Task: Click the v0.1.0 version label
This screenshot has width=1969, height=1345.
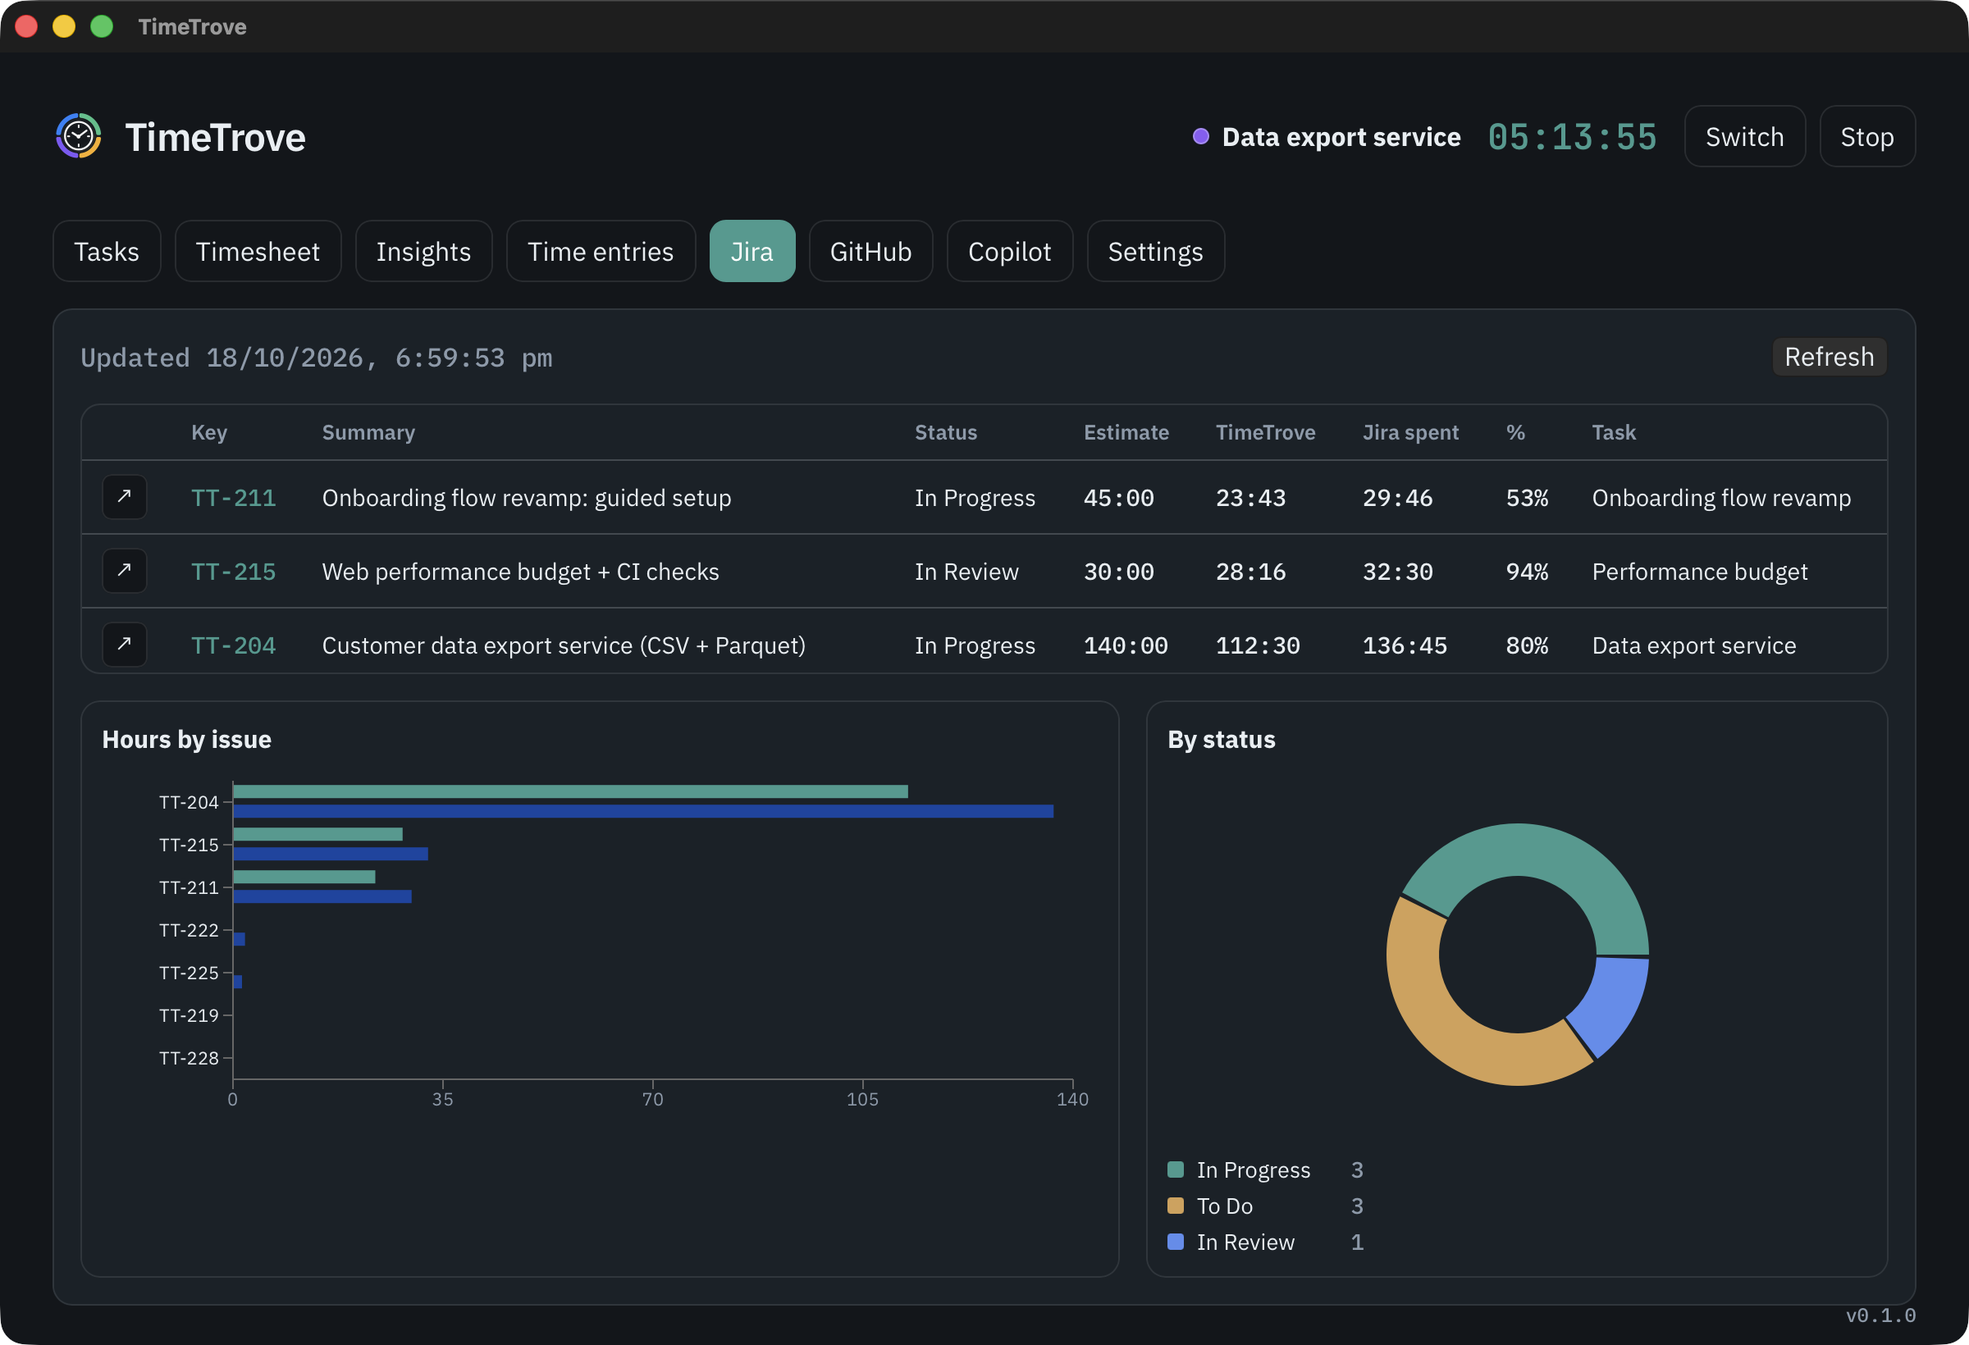Action: pyautogui.click(x=1880, y=1315)
